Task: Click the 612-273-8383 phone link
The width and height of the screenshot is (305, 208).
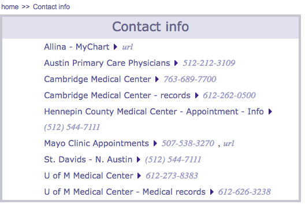Action: point(172,176)
